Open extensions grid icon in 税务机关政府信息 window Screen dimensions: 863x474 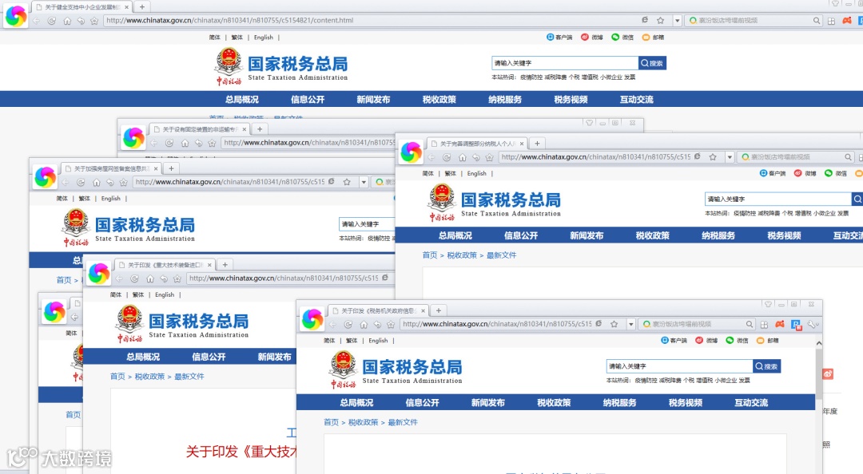tap(764, 325)
